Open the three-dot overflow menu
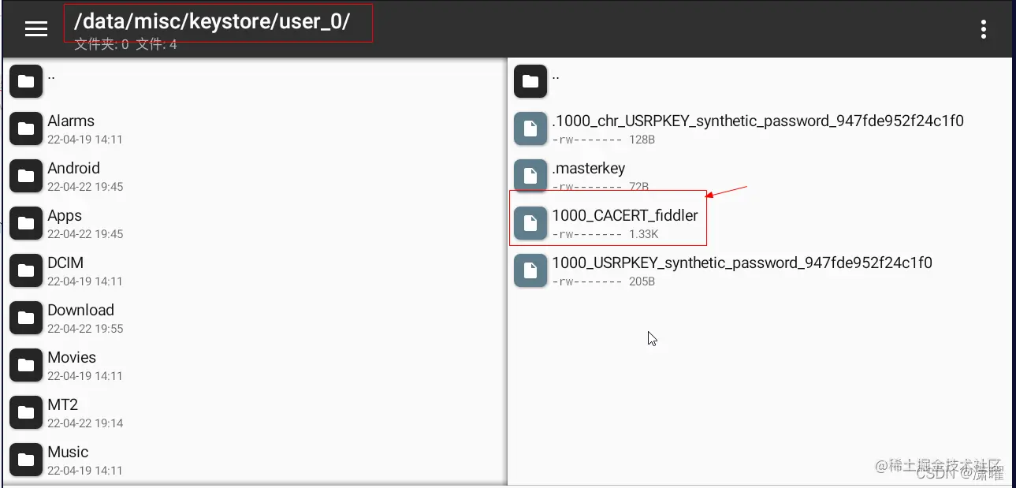The width and height of the screenshot is (1016, 488). click(983, 30)
